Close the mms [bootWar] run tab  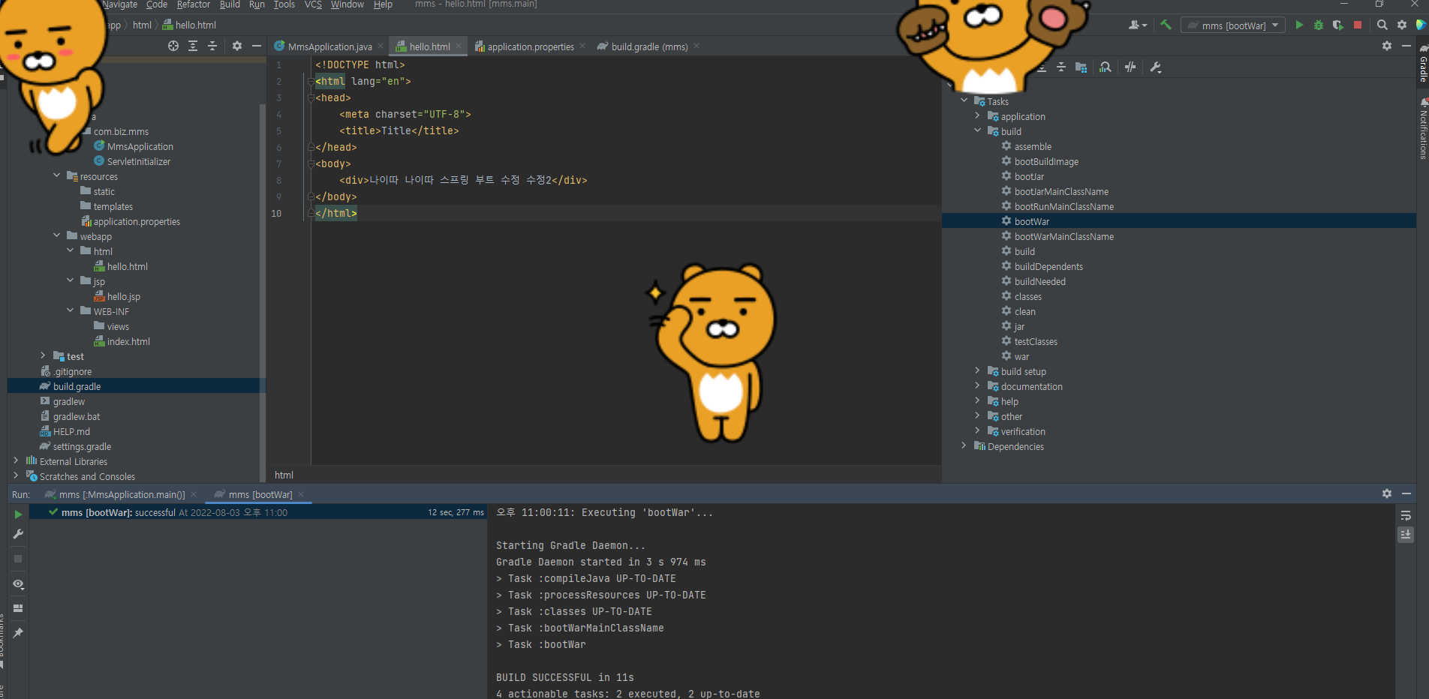tap(301, 494)
